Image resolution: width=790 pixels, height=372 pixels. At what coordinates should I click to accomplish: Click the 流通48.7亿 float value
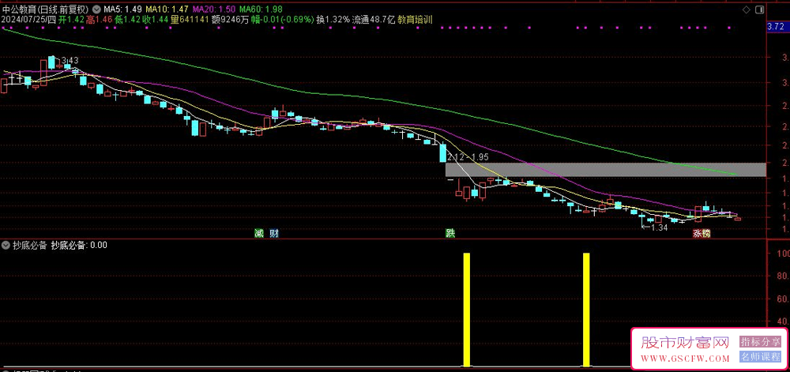(x=374, y=19)
